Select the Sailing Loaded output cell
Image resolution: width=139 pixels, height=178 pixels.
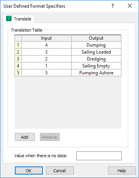pos(96,52)
